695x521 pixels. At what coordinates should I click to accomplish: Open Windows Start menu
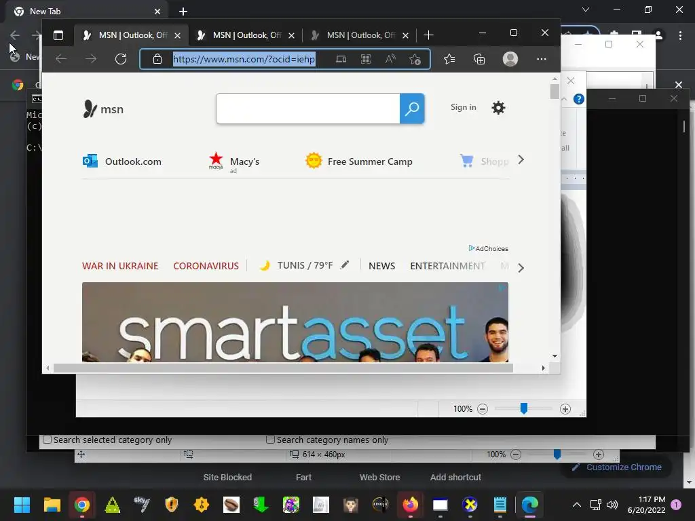pos(22,505)
